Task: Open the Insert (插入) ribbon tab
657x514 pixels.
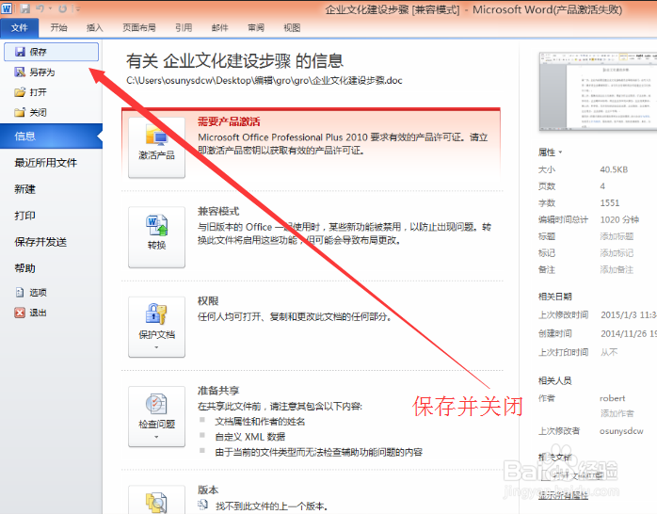Action: click(95, 27)
